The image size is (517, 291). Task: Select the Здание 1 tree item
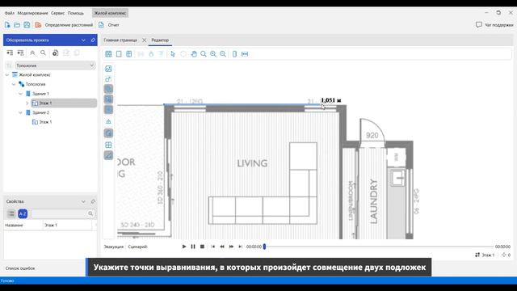click(x=37, y=94)
